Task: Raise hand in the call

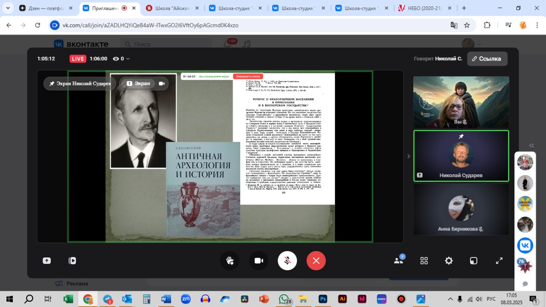Action: click(x=229, y=260)
